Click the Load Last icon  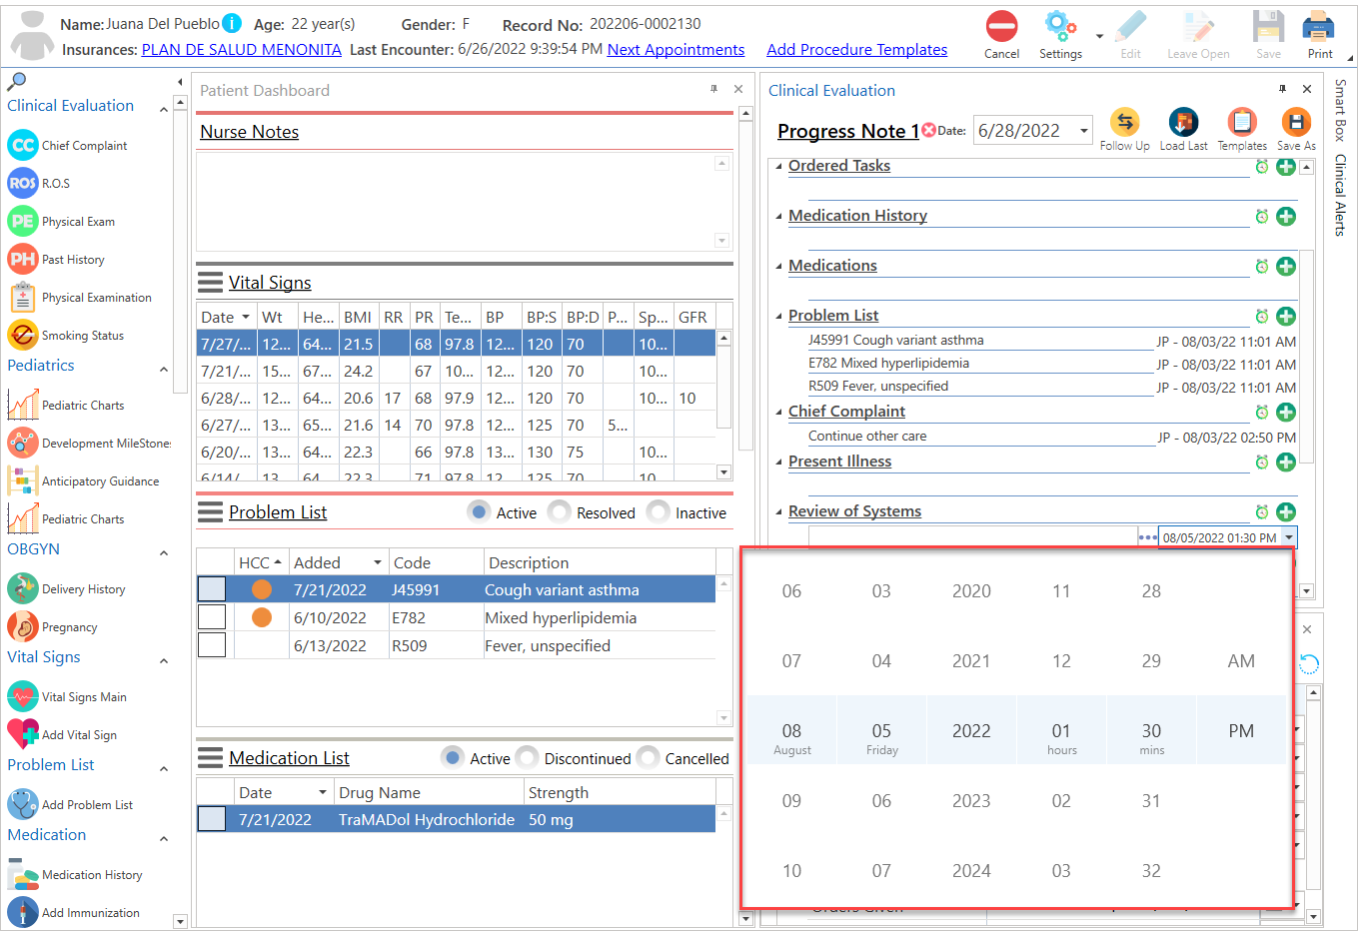coord(1183,128)
